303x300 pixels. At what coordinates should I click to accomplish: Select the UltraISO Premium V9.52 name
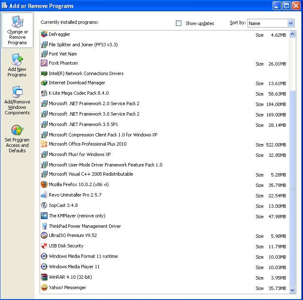(x=73, y=235)
